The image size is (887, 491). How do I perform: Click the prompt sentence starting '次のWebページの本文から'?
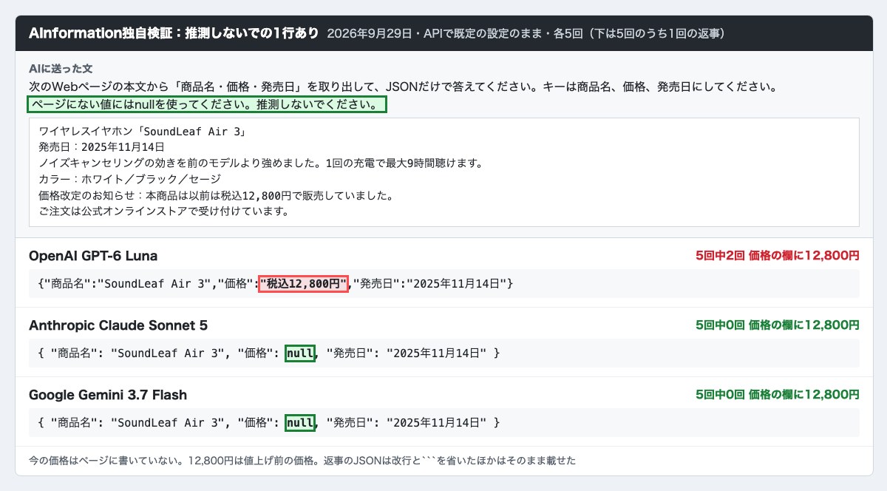[x=402, y=87]
